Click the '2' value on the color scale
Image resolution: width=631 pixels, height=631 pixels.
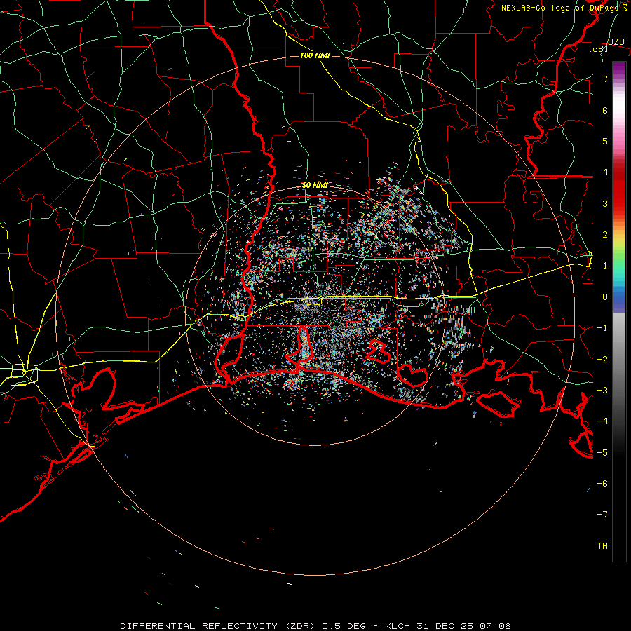coord(605,235)
